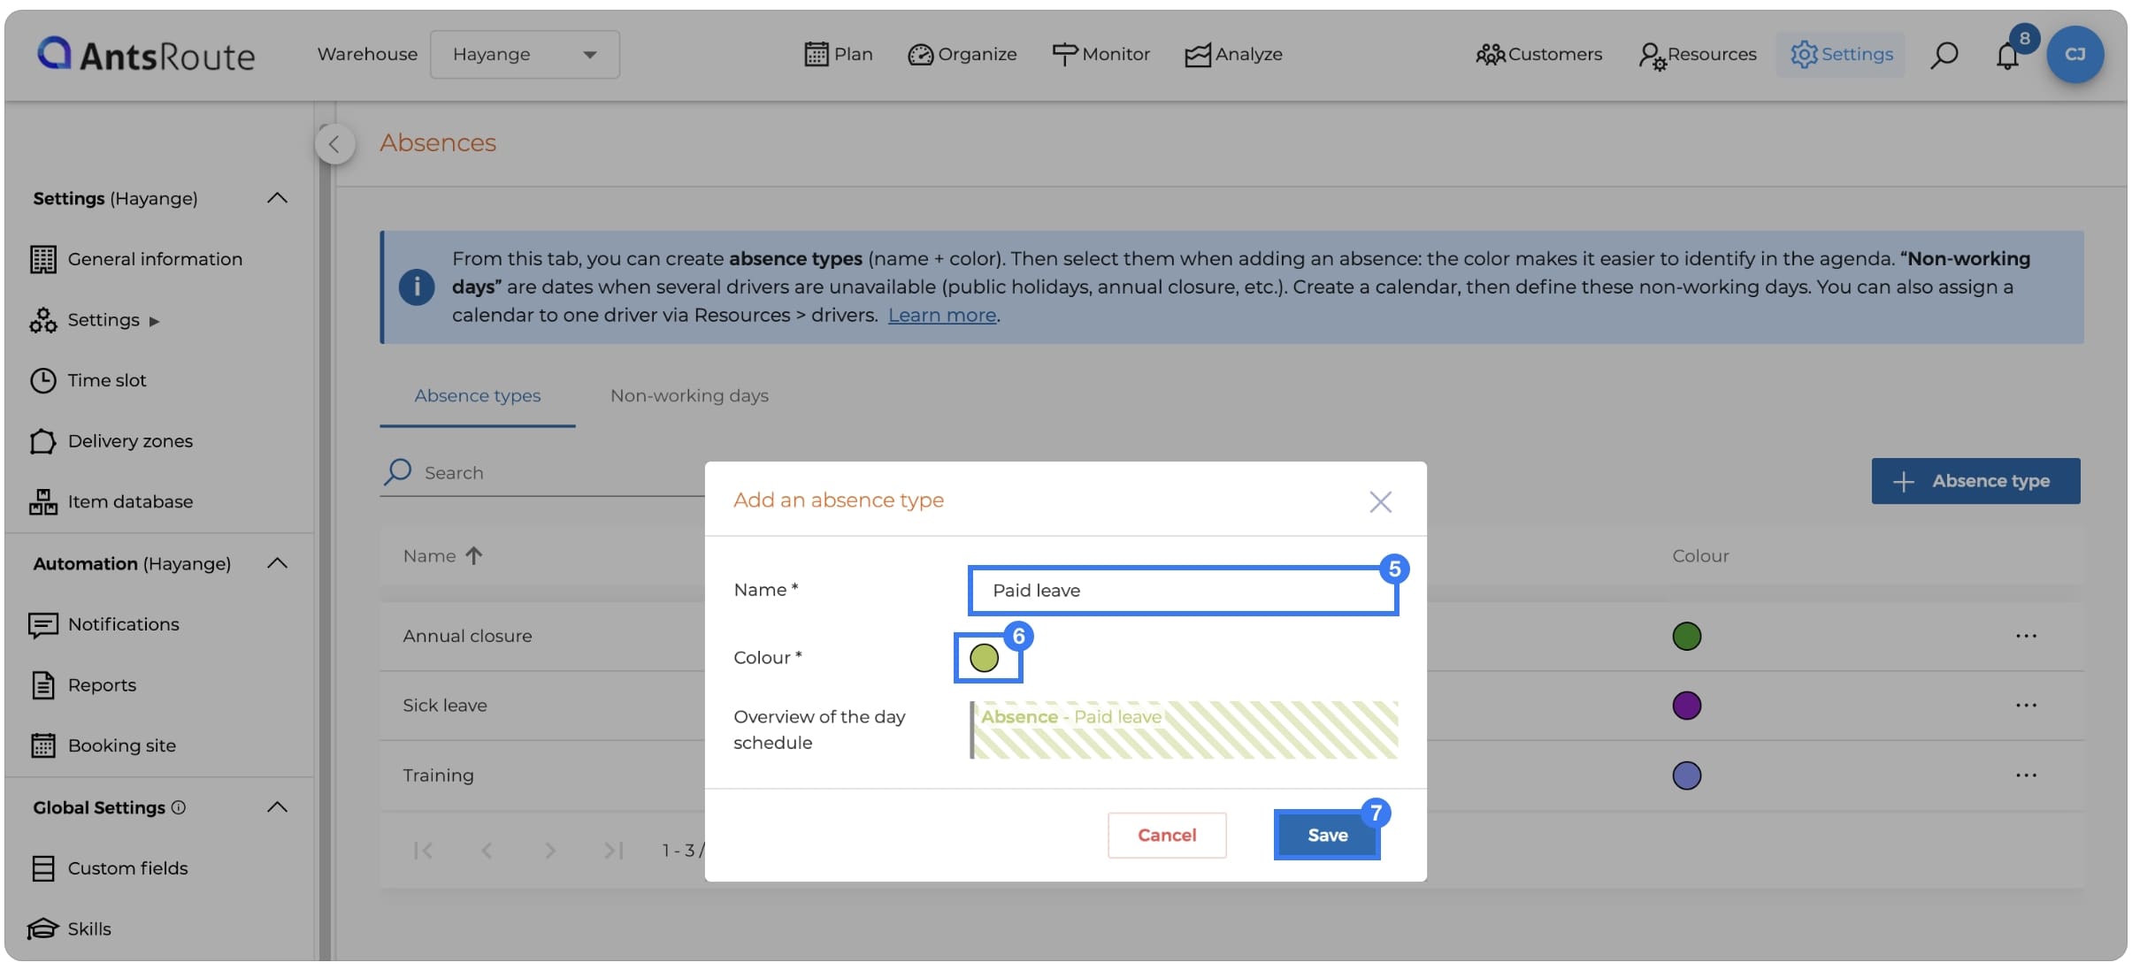
Task: Open the Plan menu
Action: pos(839,54)
